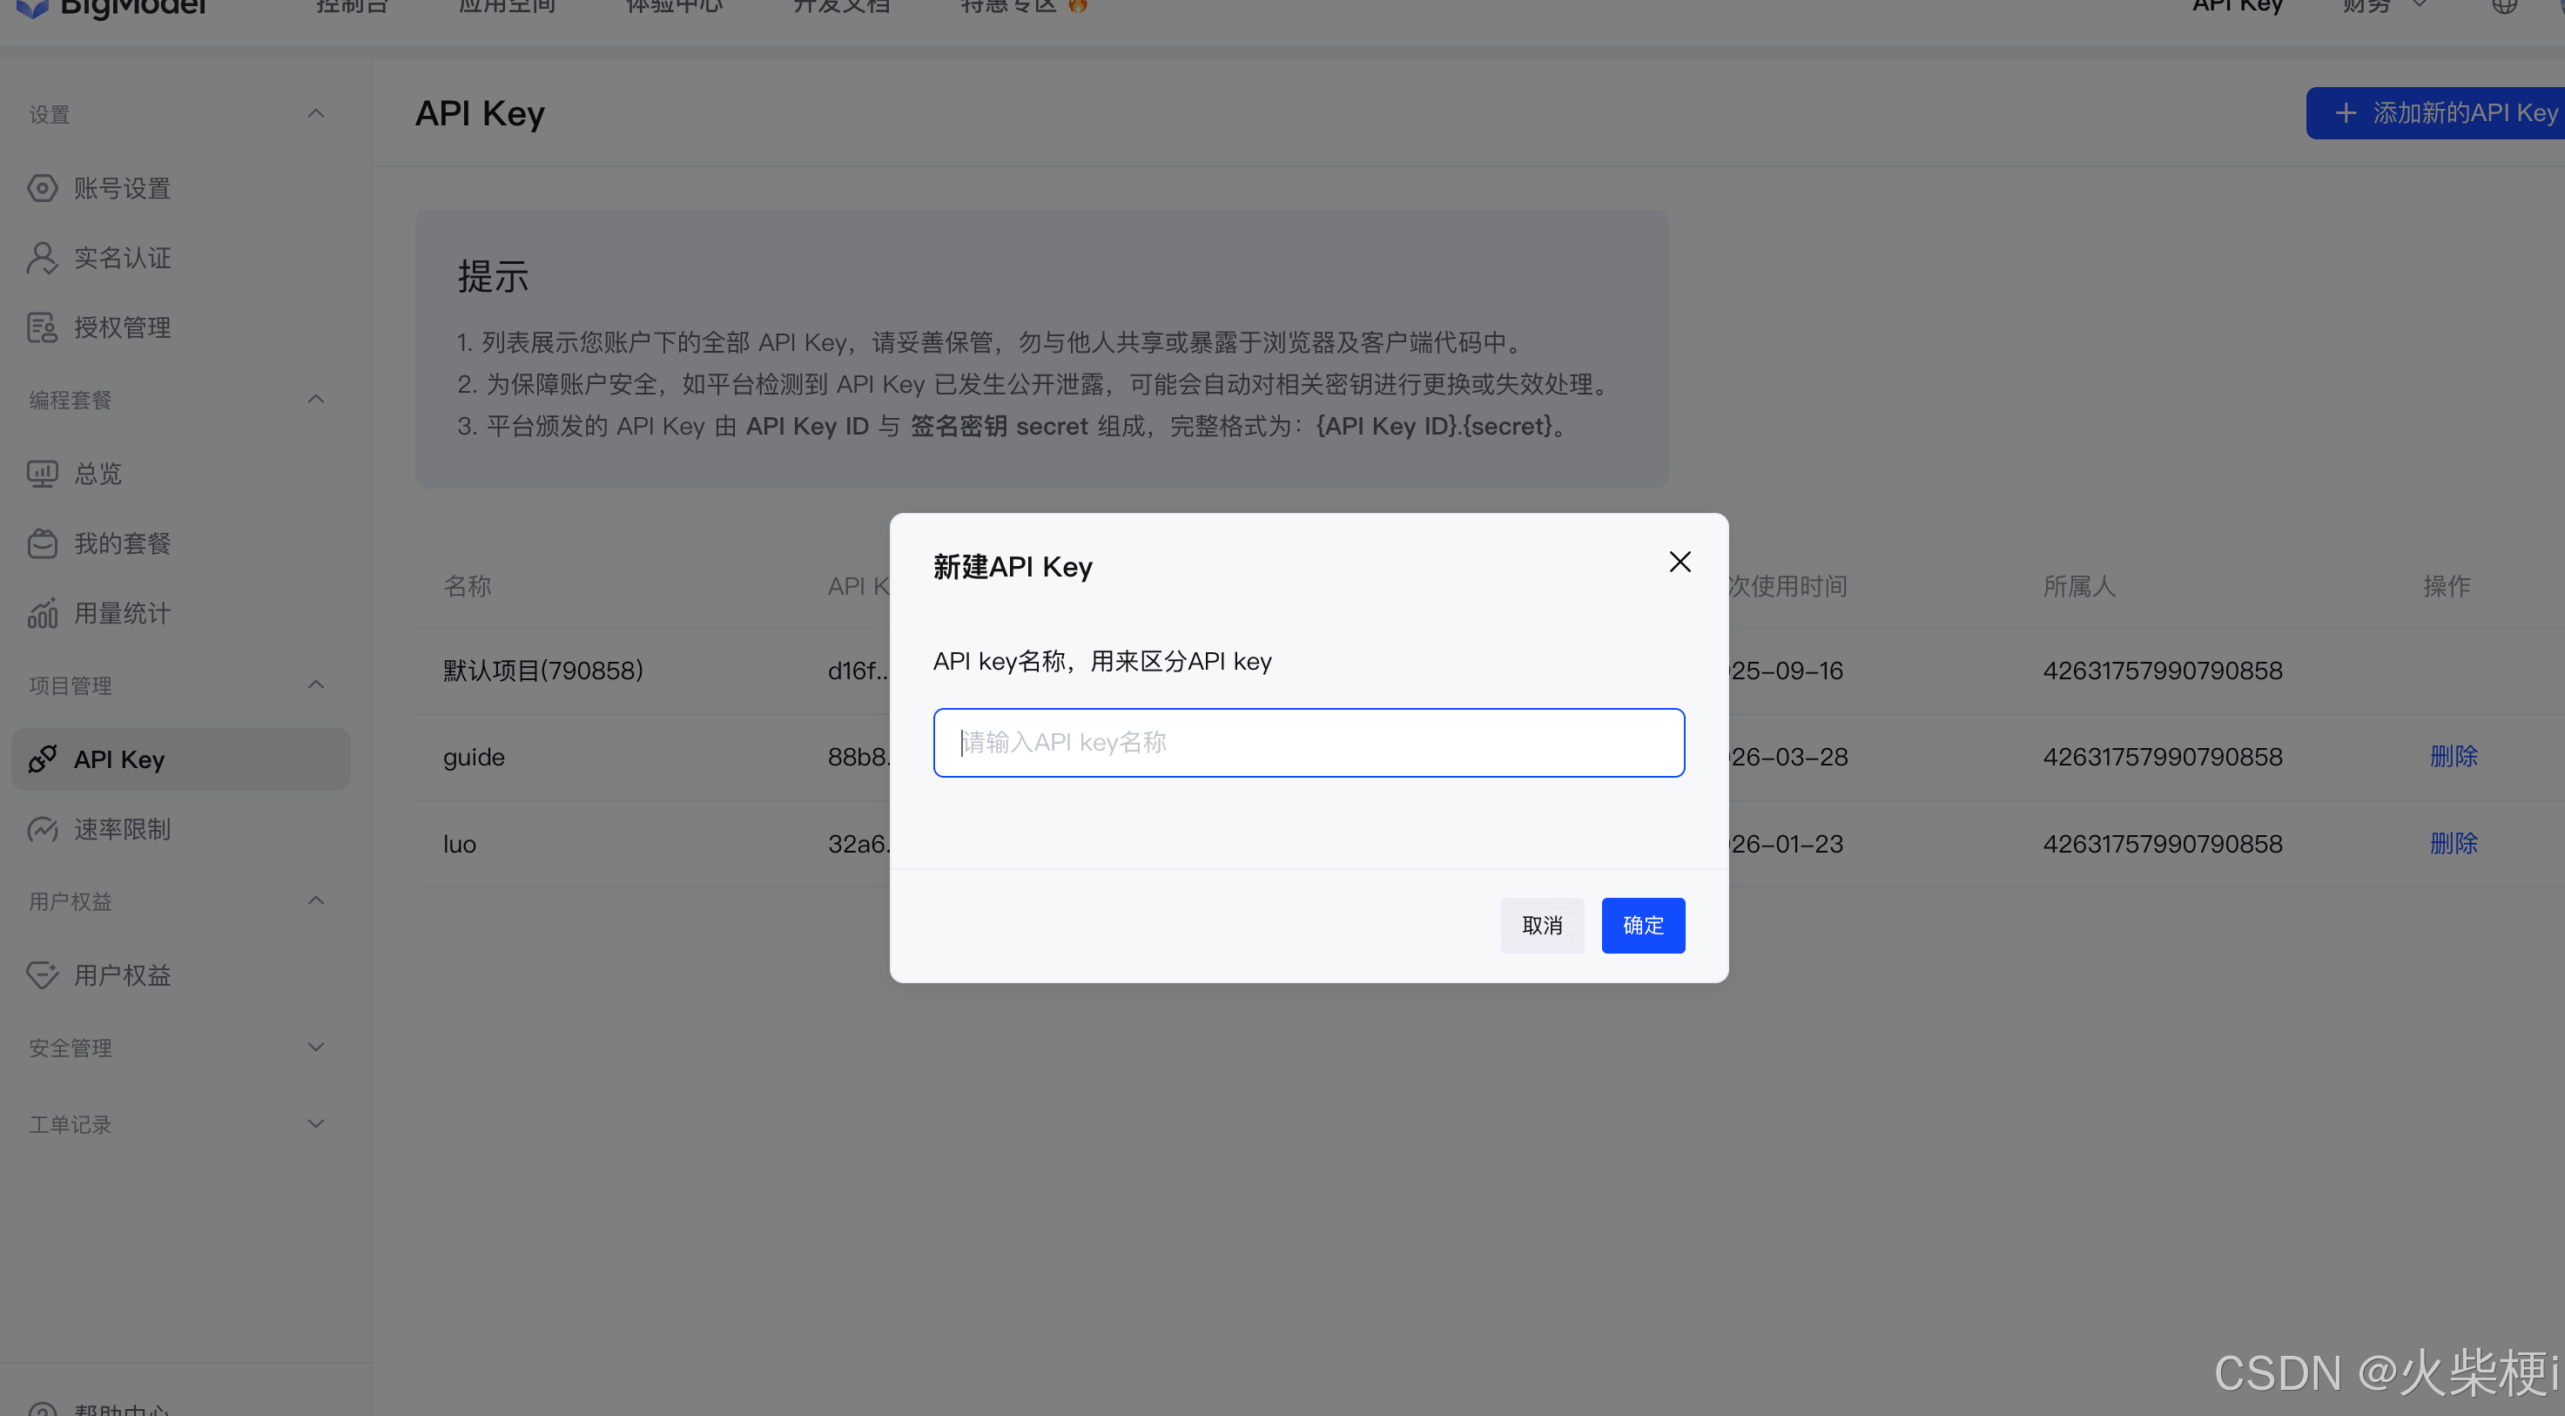Click the authorization management icon

click(x=42, y=327)
